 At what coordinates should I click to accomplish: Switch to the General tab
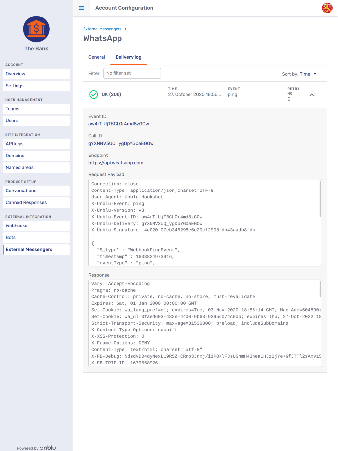96,57
